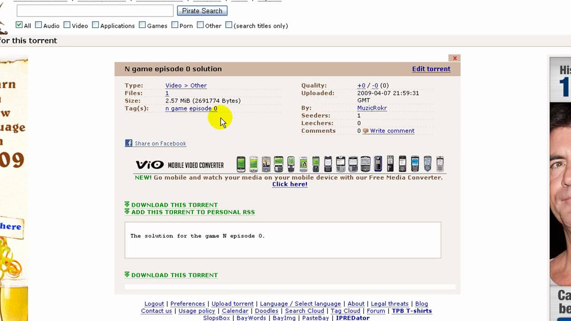Open the Doodles footer link
The width and height of the screenshot is (571, 321).
[267, 311]
